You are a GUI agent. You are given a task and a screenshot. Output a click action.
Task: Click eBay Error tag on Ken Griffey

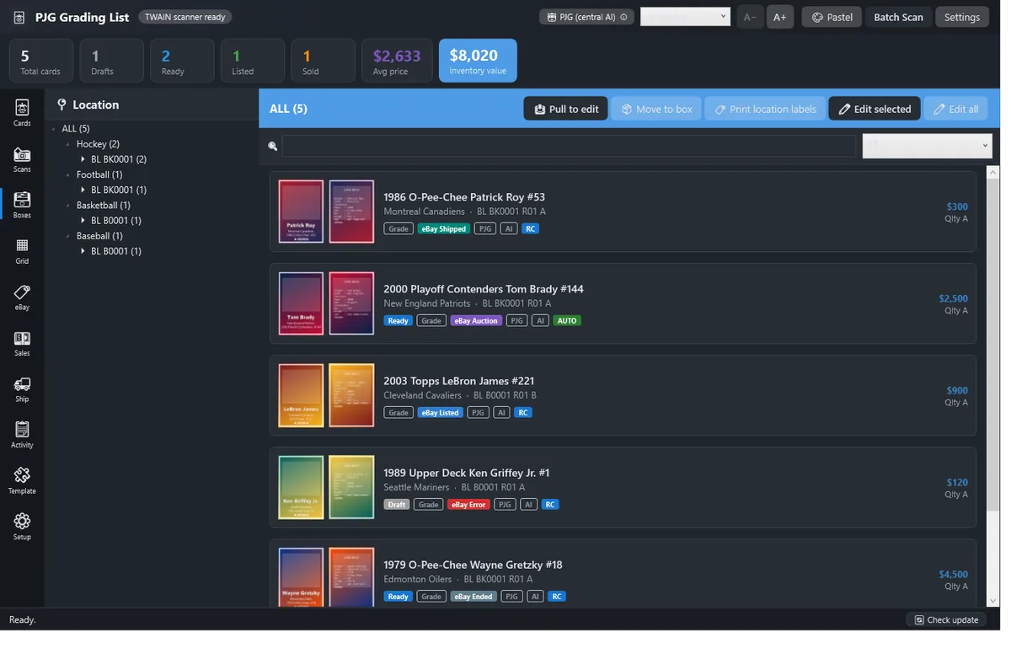(x=468, y=504)
